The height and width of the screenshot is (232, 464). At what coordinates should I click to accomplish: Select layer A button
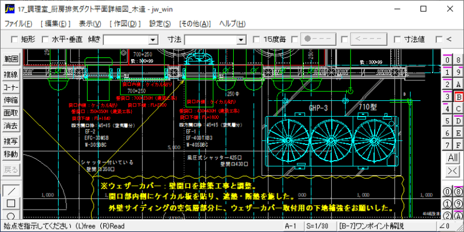(458, 85)
